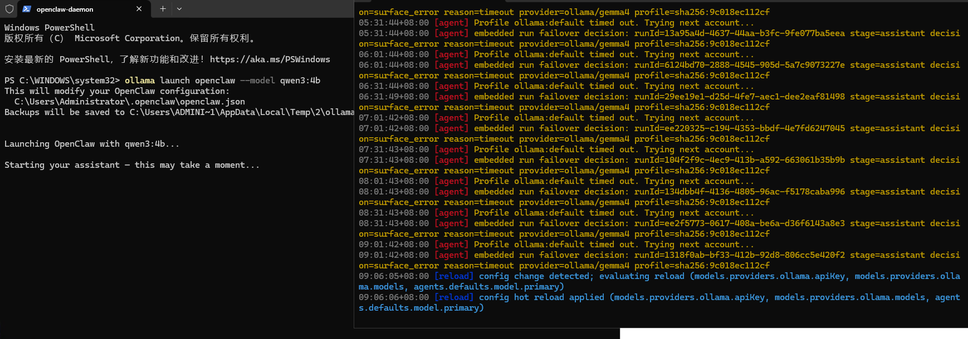Expand the new tab profile dropdown chevron
The image size is (968, 339).
[179, 9]
